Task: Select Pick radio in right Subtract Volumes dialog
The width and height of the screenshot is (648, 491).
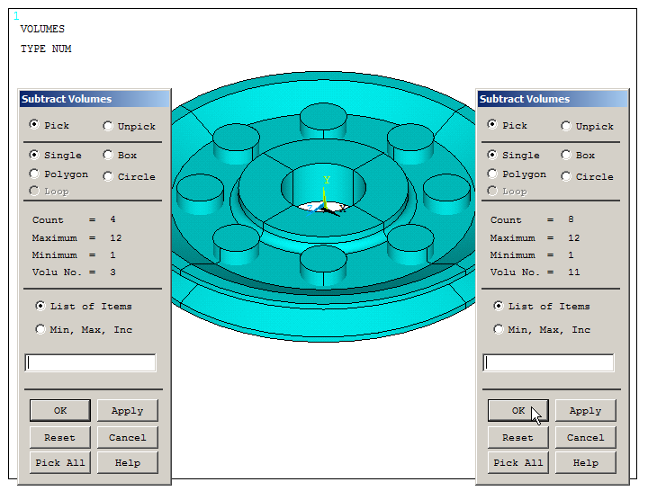Action: pyautogui.click(x=492, y=125)
